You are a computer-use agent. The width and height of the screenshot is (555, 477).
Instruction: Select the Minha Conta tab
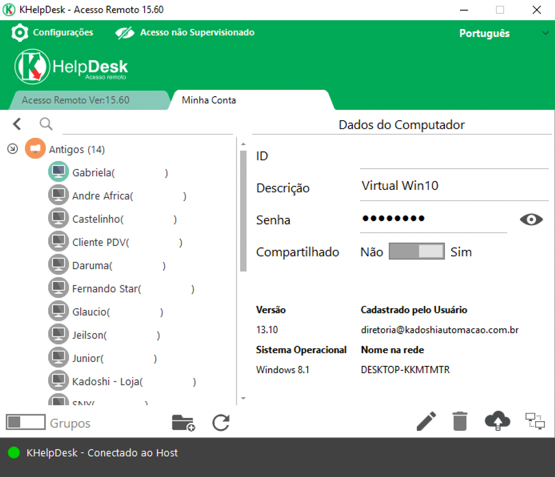tap(209, 101)
